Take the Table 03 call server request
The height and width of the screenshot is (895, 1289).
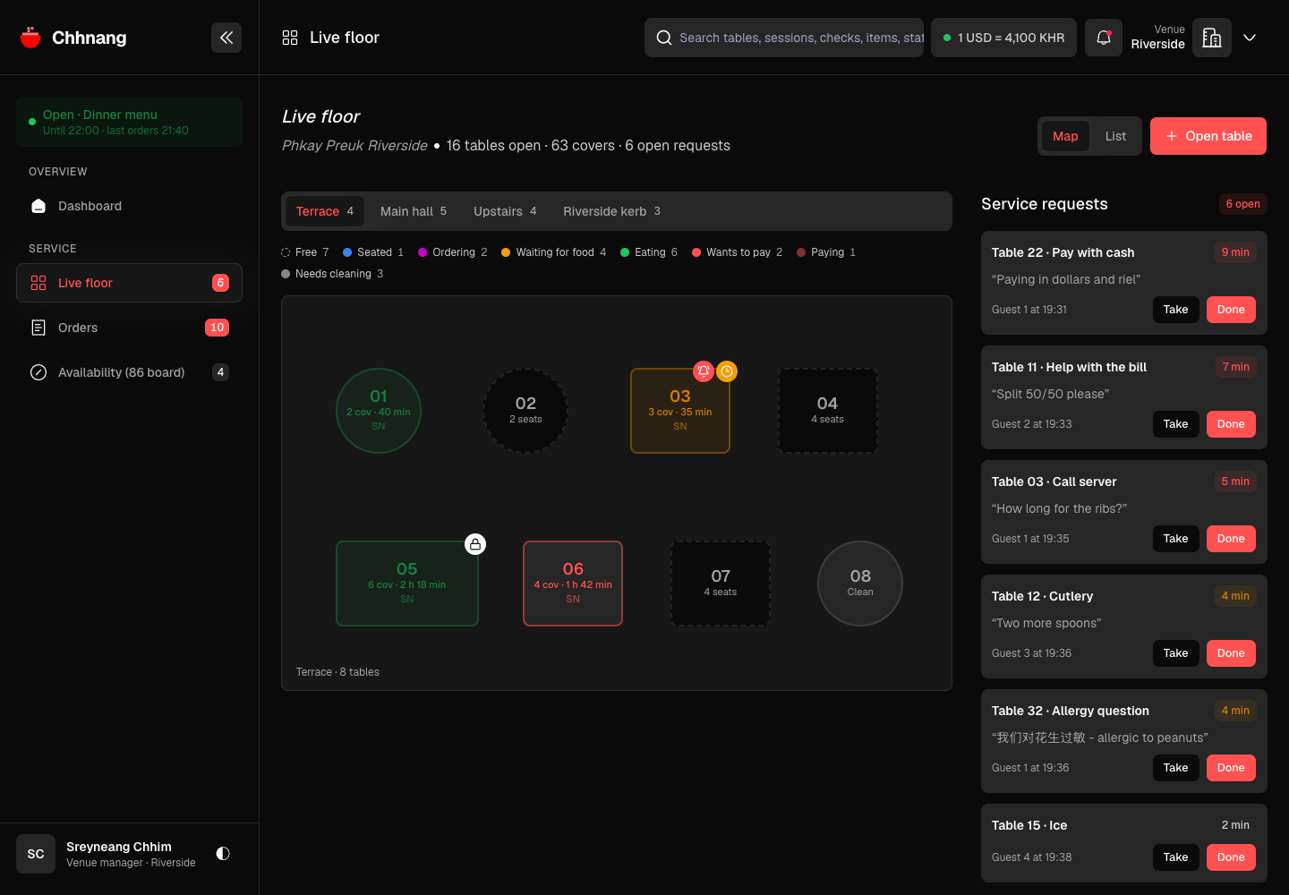pyautogui.click(x=1175, y=539)
